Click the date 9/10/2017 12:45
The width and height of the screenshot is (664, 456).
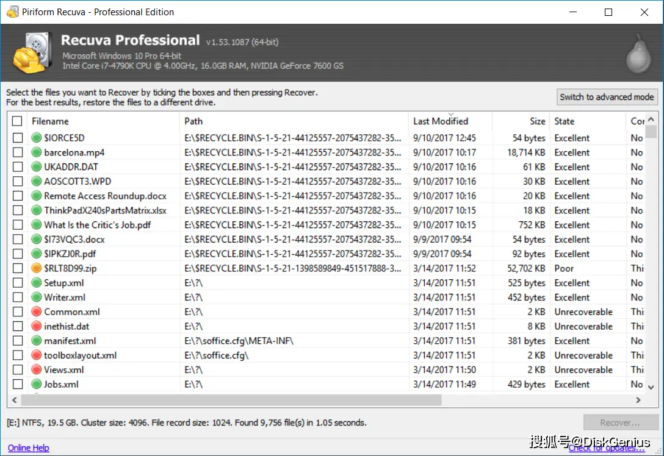tap(445, 138)
